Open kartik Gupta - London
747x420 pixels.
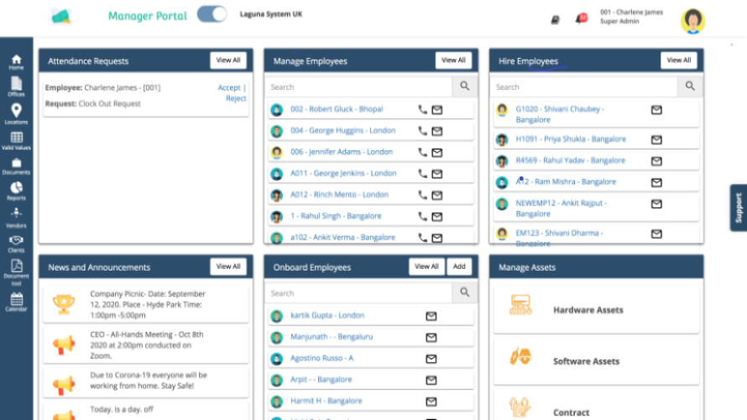coord(327,316)
